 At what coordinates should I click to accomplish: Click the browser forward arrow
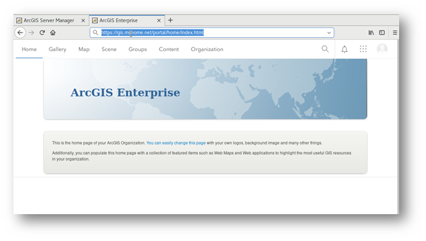coord(31,33)
